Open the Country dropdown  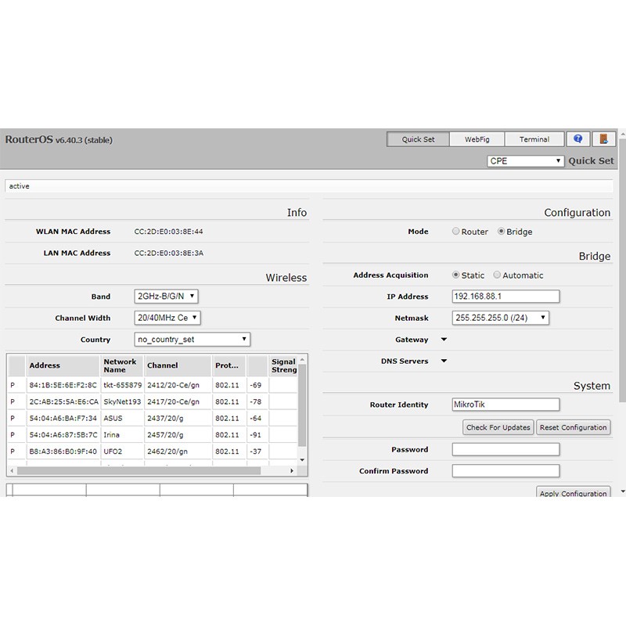click(192, 340)
